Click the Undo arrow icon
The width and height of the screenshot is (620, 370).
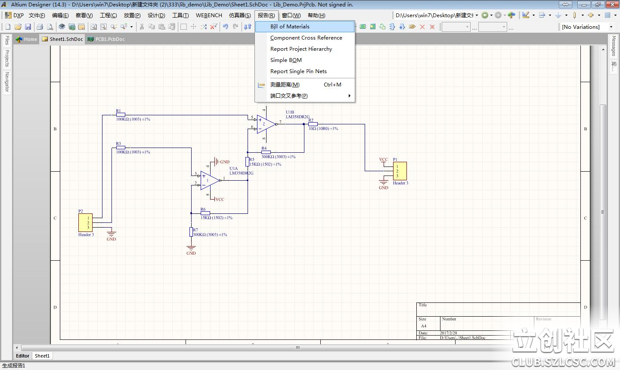pos(225,27)
